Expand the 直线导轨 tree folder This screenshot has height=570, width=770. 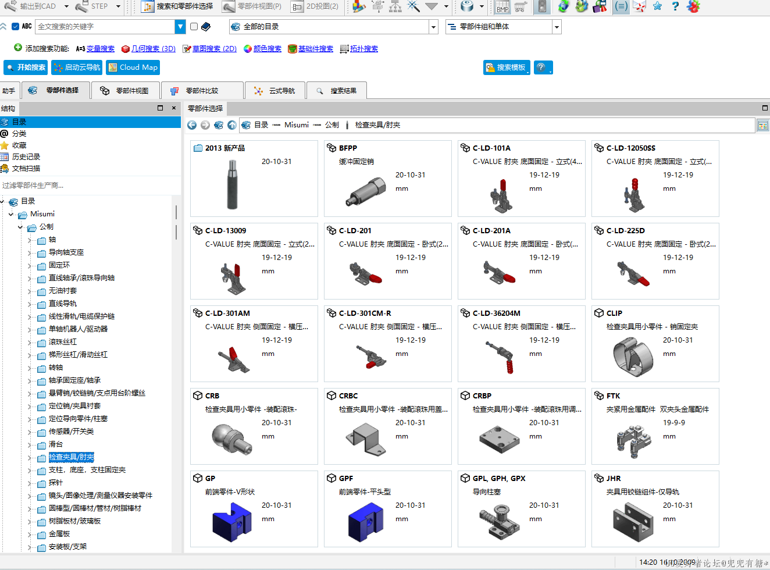(30, 304)
